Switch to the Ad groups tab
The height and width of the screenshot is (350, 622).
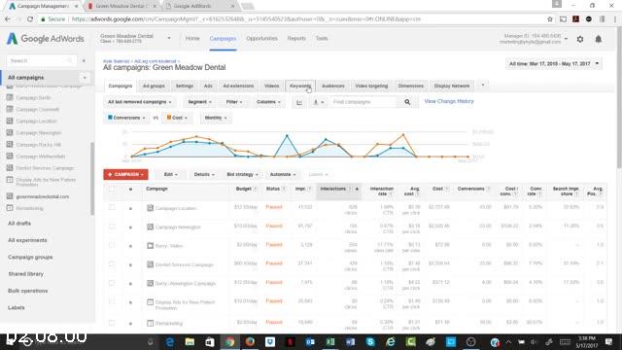154,86
